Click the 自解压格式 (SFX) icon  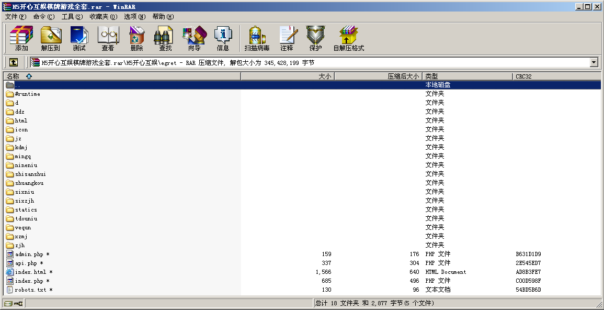[348, 39]
